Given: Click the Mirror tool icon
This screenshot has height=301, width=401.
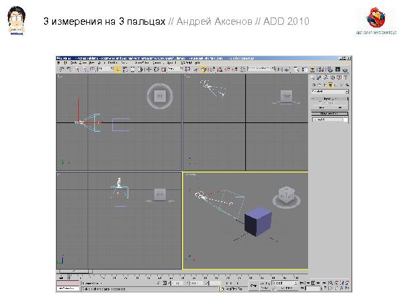Looking at the screenshot, I should (280, 70).
